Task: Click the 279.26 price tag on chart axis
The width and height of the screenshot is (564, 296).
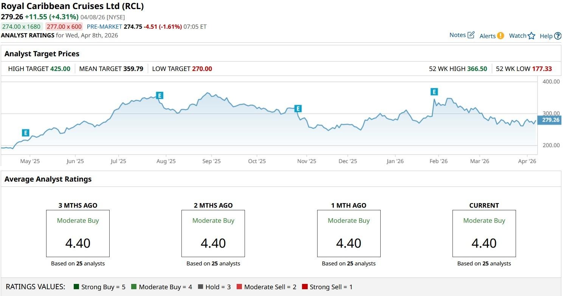Action: coord(550,120)
